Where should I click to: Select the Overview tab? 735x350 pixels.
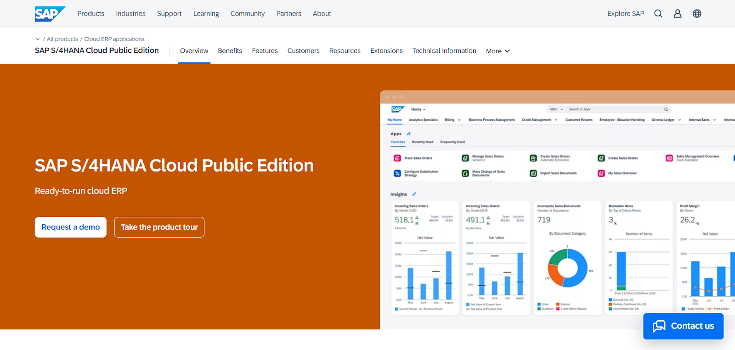194,51
